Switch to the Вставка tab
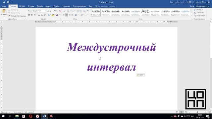Screen dimensions: 212x119 31,6
